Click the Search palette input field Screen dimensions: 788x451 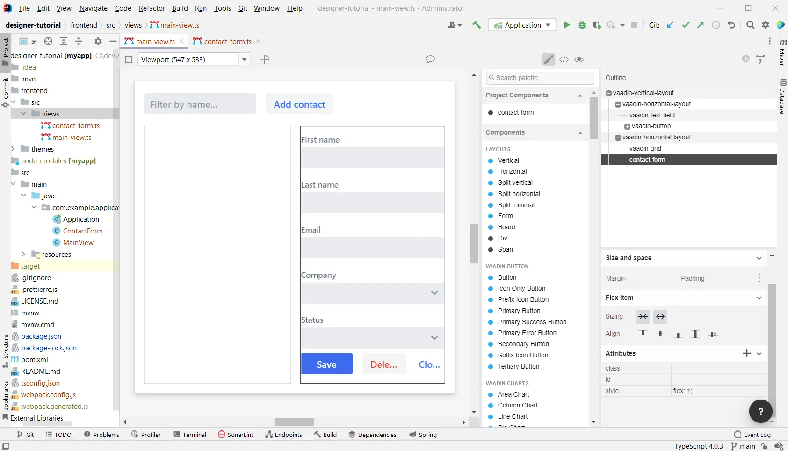click(540, 78)
